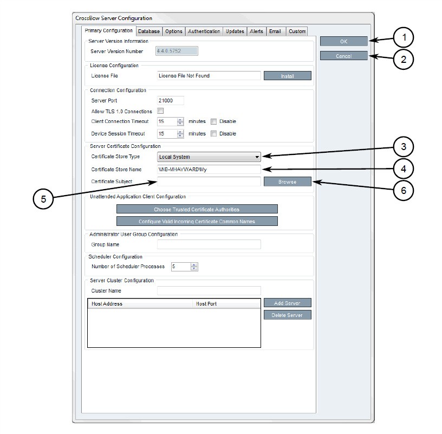Click the Host Port column header
This screenshot has height=434, width=442.
[226, 304]
